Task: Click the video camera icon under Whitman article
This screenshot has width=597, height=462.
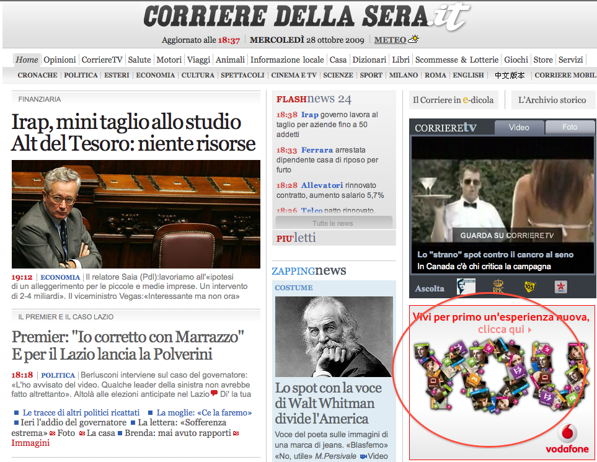Action: [363, 456]
